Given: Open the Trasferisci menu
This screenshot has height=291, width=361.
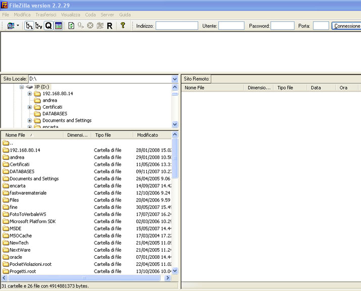Looking at the screenshot, I should click(x=46, y=15).
